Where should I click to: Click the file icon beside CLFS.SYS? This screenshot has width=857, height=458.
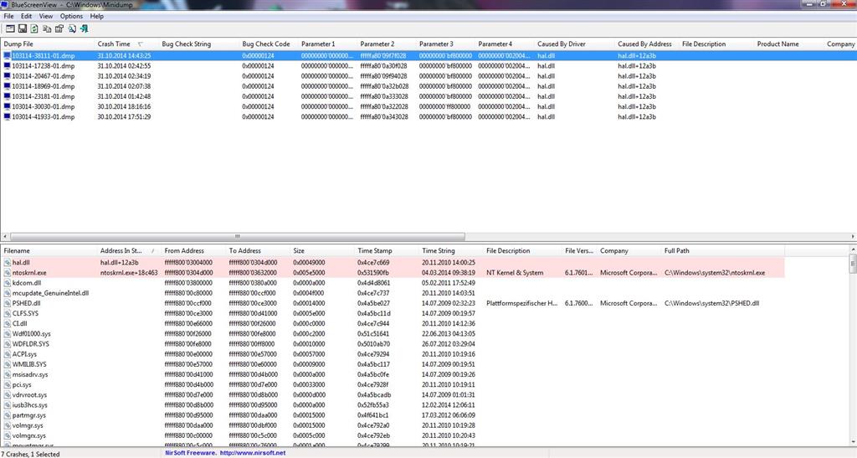click(7, 314)
